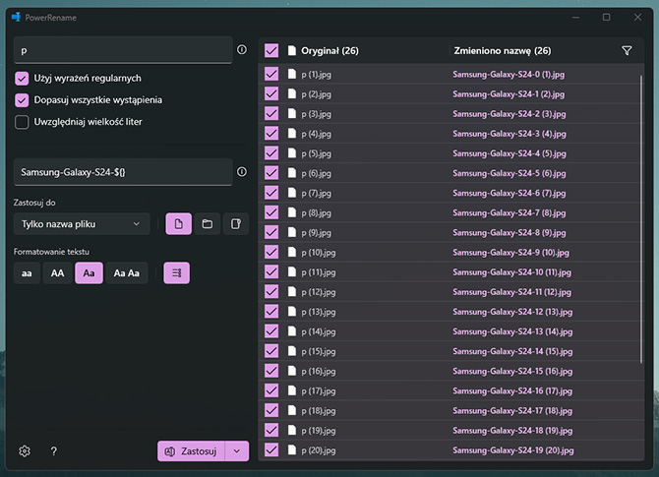Screen dimensions: 659x477
Task: Close the PowerRename window
Action: pyautogui.click(x=637, y=18)
